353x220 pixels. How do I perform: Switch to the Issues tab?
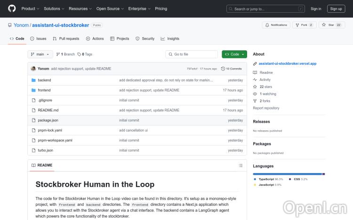pyautogui.click(x=38, y=39)
